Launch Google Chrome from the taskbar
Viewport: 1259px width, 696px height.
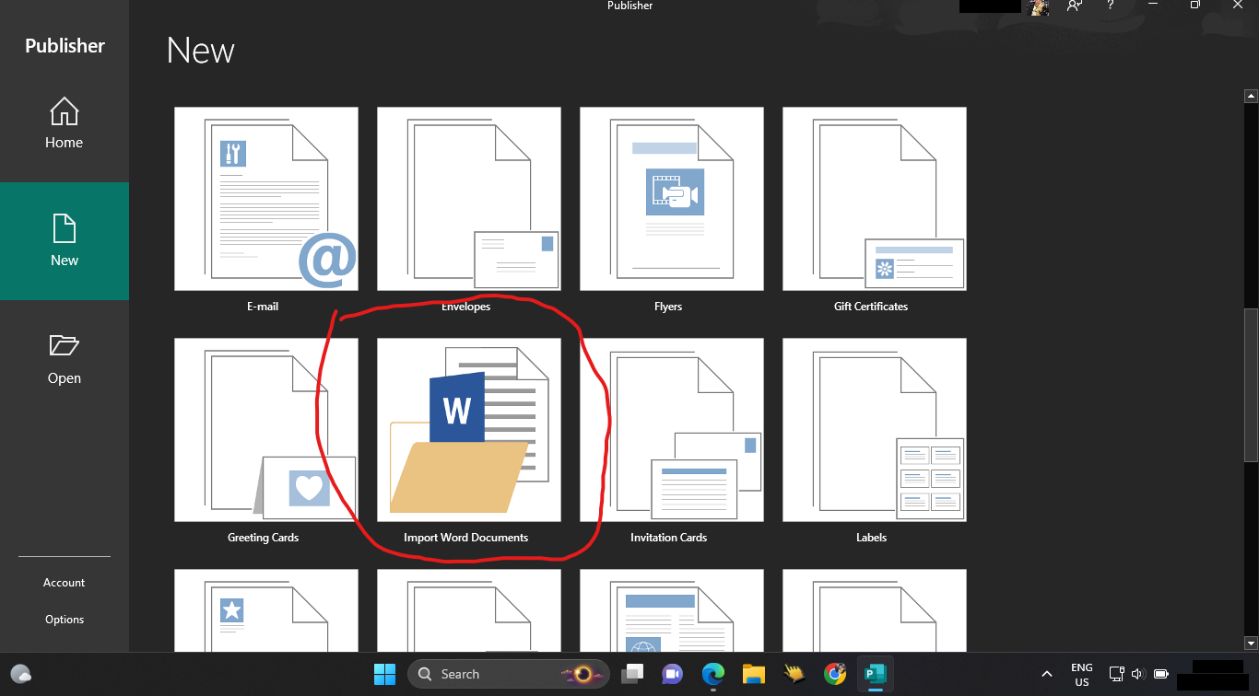835,674
